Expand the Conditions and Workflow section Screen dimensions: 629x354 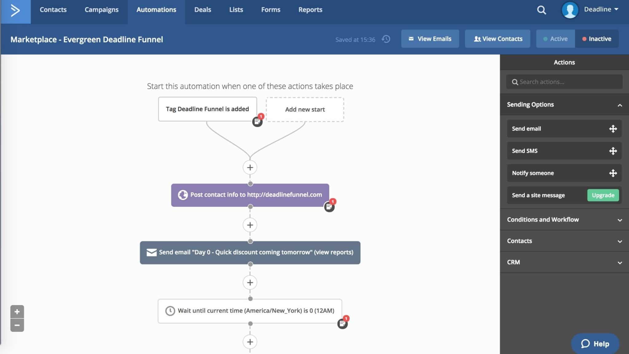tap(619, 220)
